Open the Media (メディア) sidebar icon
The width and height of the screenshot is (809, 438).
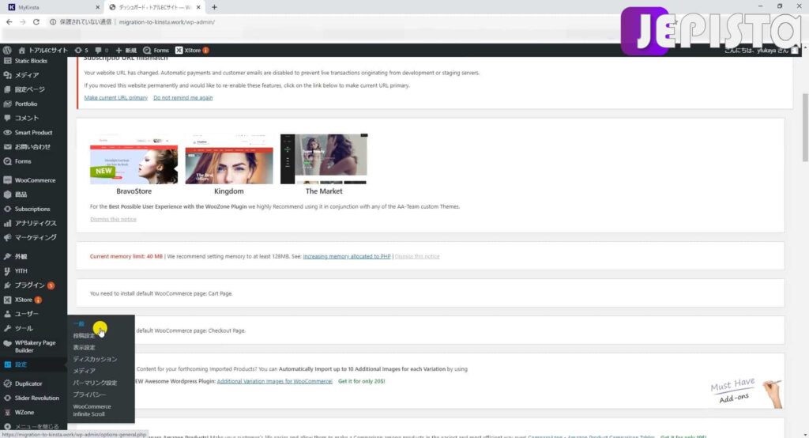click(7, 75)
